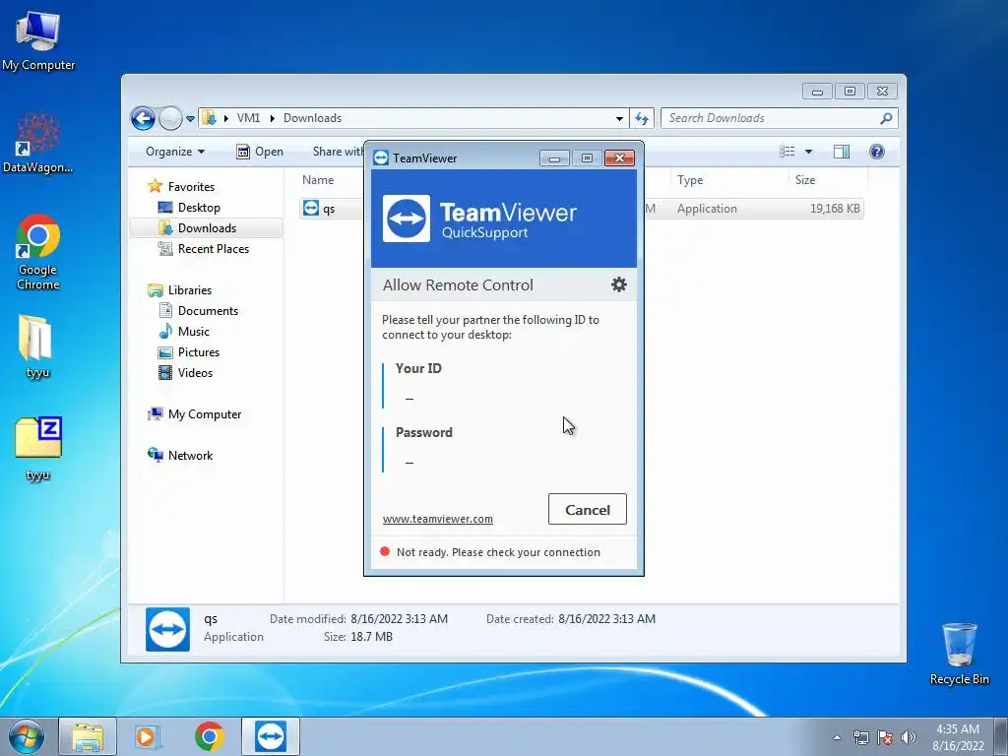
Task: Select My Computer desktop icon
Action: pos(38,39)
